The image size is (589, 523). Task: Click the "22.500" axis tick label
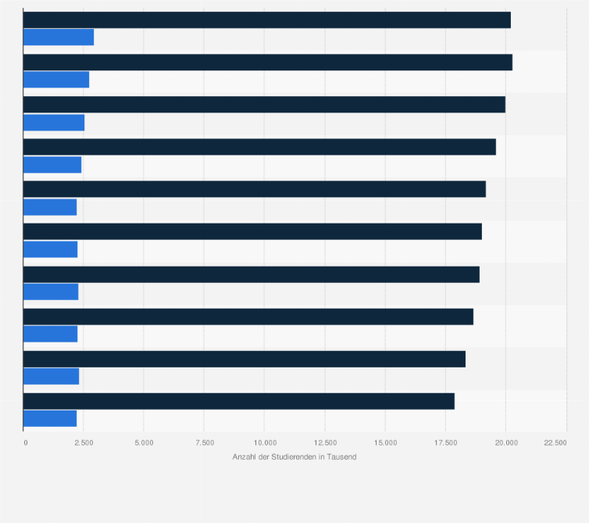(x=555, y=442)
